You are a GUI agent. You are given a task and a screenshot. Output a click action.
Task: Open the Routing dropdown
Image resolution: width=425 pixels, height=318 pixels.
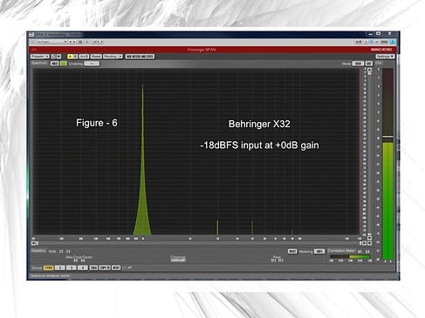click(x=113, y=57)
